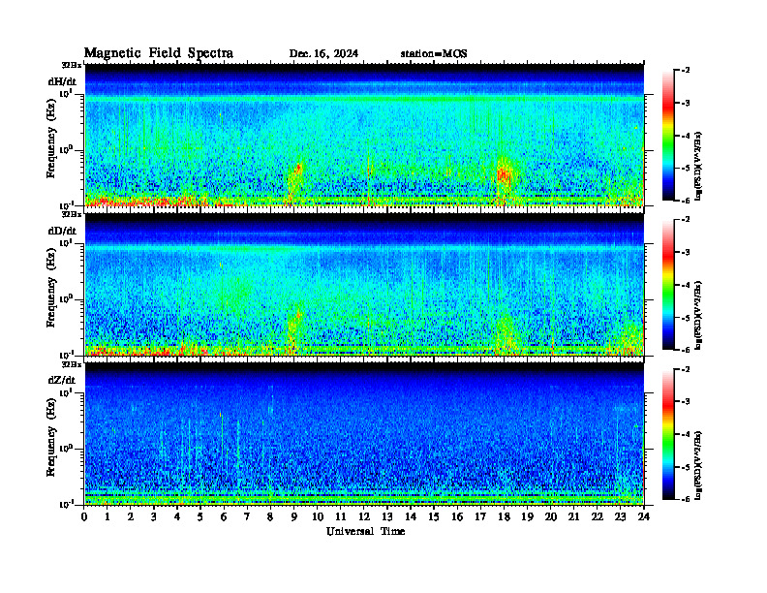
Task: Click hour 14 on the Universal Time axis
Action: (x=411, y=516)
